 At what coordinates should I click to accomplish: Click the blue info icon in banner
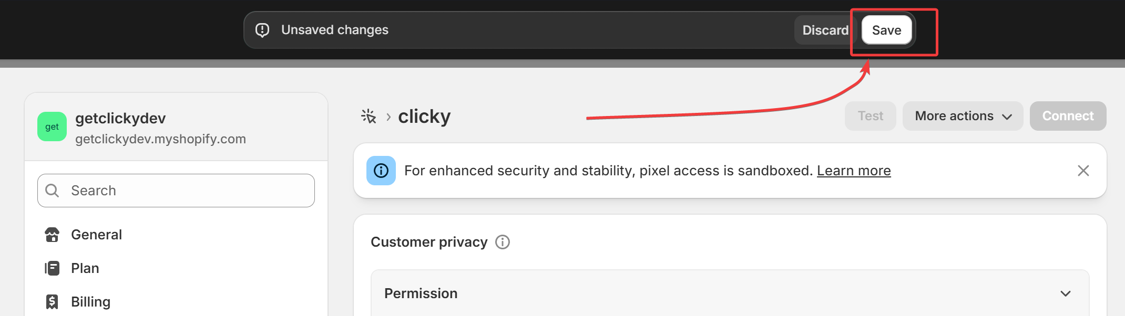pyautogui.click(x=381, y=171)
